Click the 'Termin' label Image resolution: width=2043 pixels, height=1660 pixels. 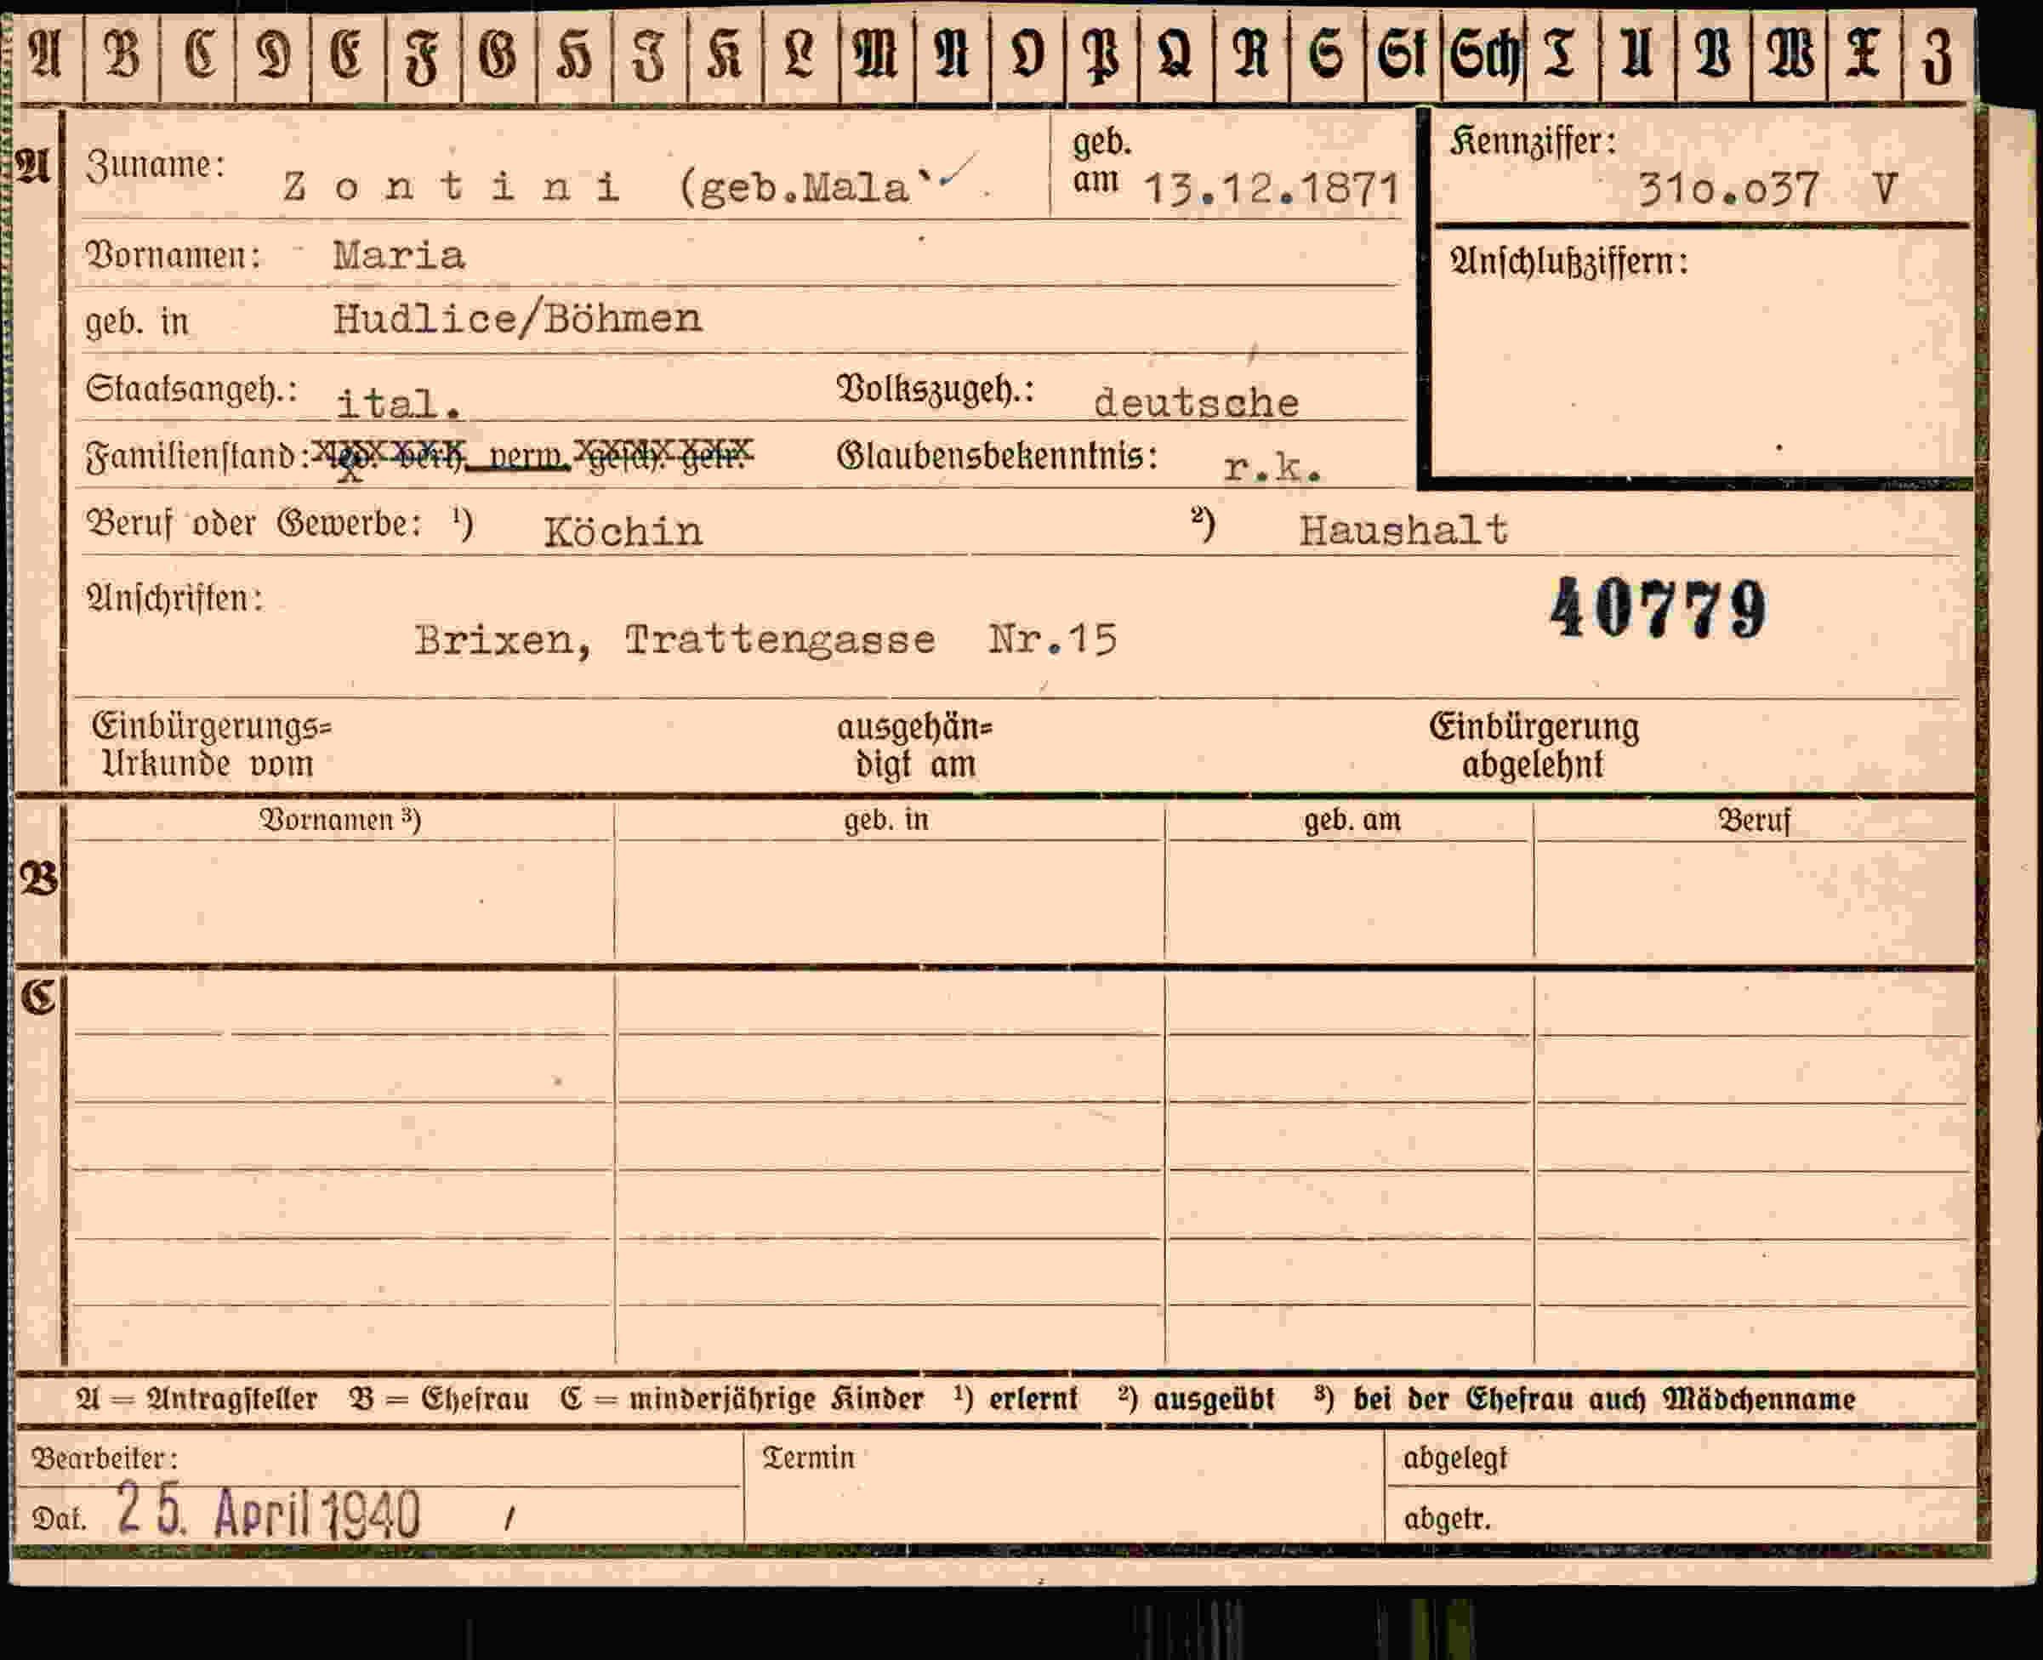(x=808, y=1458)
